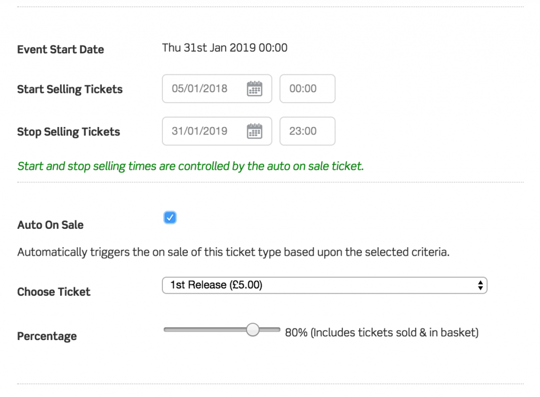Click the Choose Ticket label

[54, 292]
